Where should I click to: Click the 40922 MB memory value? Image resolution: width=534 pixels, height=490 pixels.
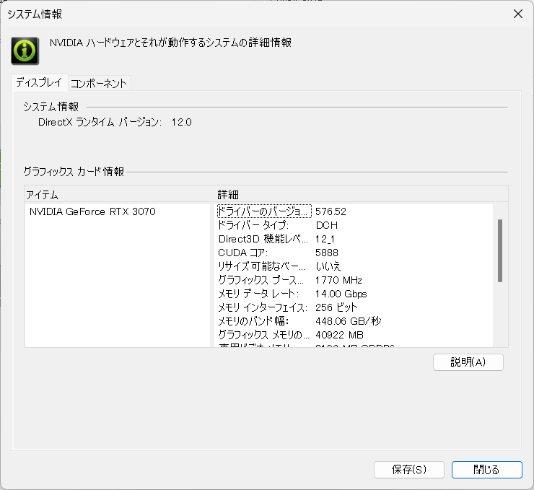[340, 335]
